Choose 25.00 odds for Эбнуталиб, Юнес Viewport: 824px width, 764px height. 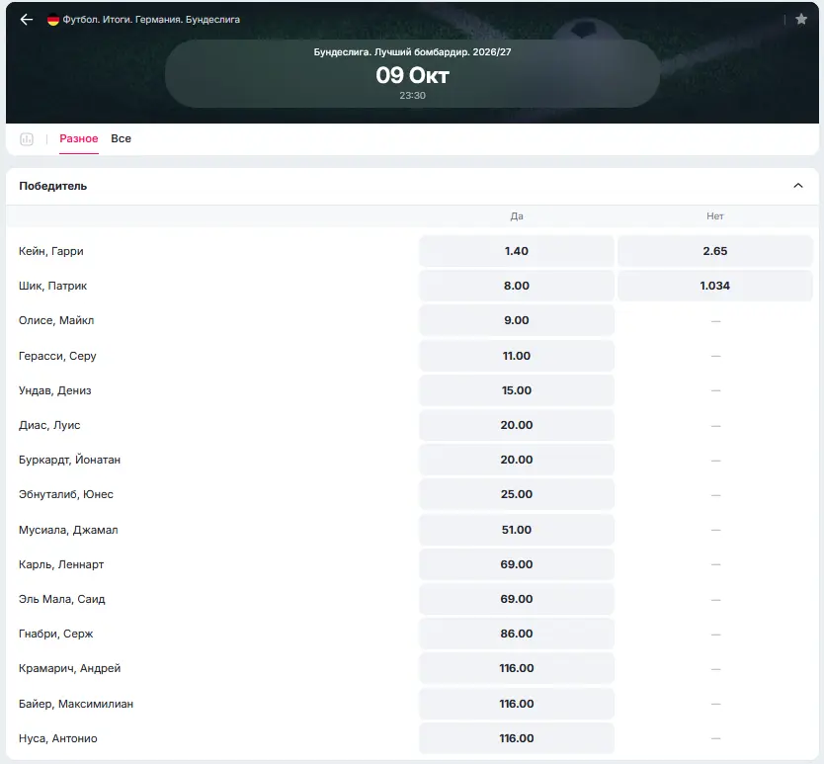point(516,494)
